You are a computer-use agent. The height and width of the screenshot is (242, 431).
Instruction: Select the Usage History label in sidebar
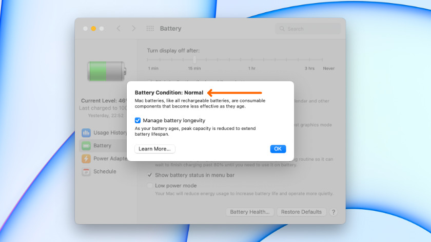click(110, 133)
